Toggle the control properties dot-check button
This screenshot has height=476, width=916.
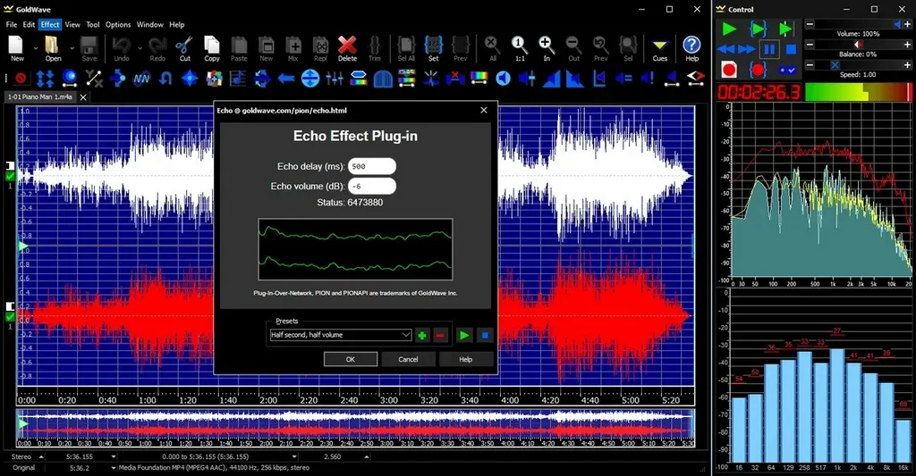coord(787,70)
